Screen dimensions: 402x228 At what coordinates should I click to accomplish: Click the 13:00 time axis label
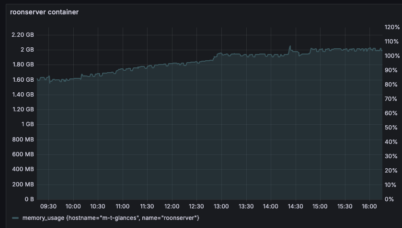coord(221,206)
